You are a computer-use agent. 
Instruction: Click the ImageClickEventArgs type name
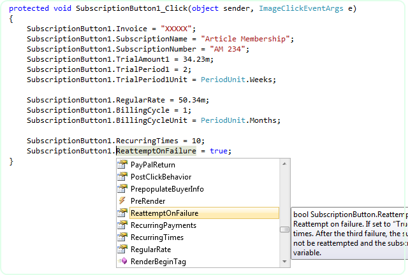tap(301, 8)
